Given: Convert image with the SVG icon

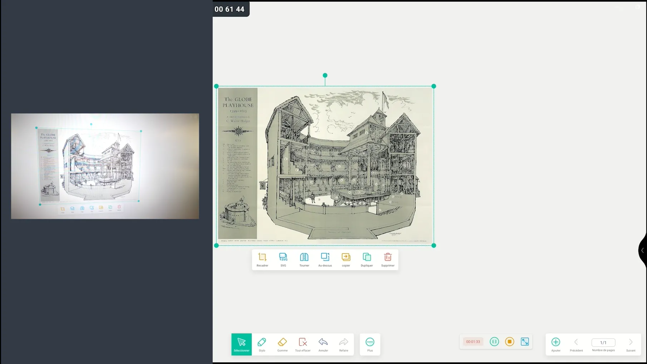Looking at the screenshot, I should click(x=283, y=259).
